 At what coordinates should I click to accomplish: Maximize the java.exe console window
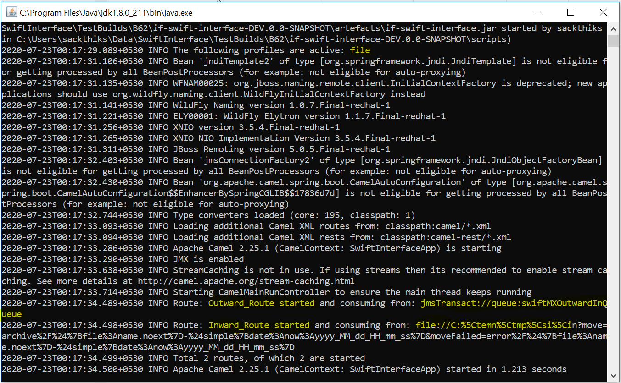click(x=571, y=12)
